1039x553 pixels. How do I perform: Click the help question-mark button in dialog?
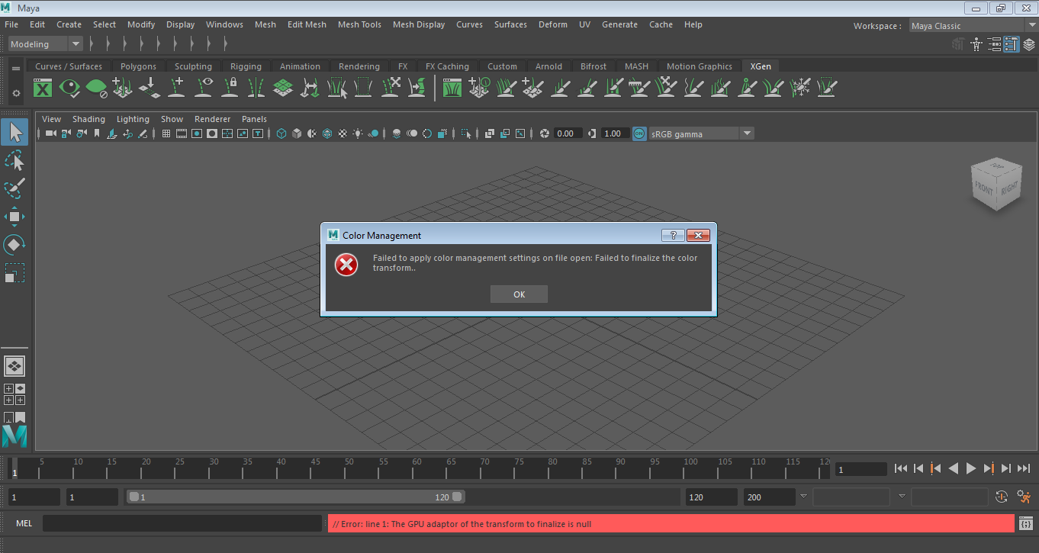[x=673, y=235]
